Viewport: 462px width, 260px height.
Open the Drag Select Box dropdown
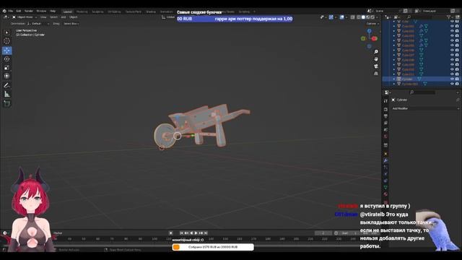point(71,24)
